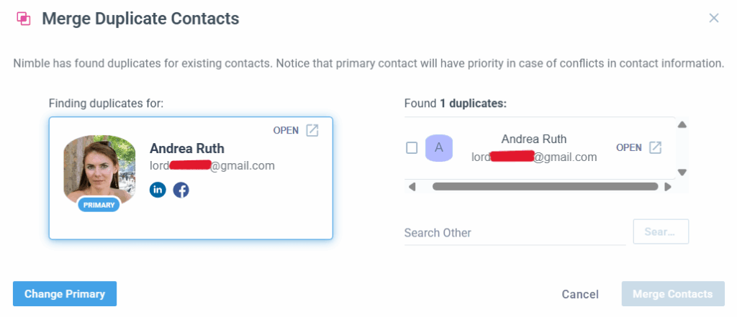This screenshot has height=317, width=737.
Task: Click the horizontal scrollbar in duplicates list
Action: pyautogui.click(x=545, y=187)
